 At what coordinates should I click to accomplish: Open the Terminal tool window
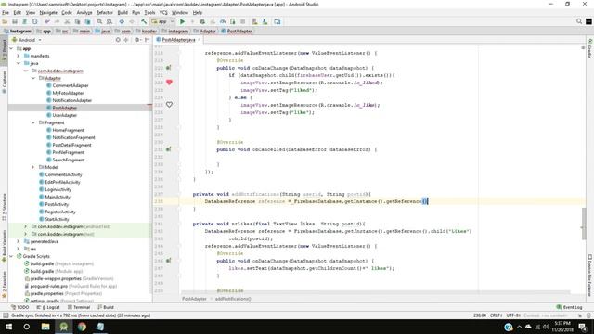tap(79, 307)
